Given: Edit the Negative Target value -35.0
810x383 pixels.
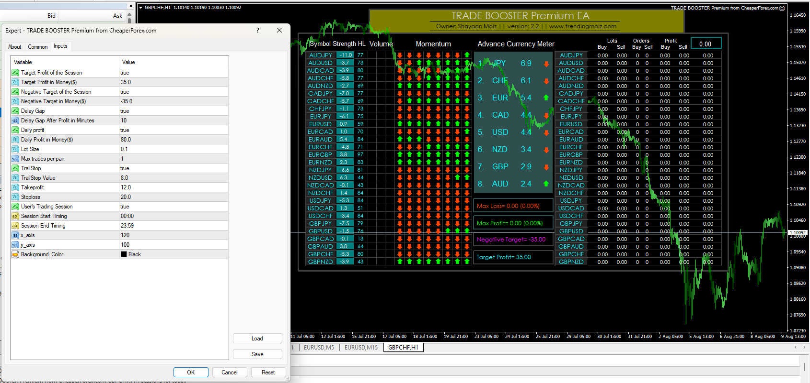Looking at the screenshot, I should [x=174, y=101].
